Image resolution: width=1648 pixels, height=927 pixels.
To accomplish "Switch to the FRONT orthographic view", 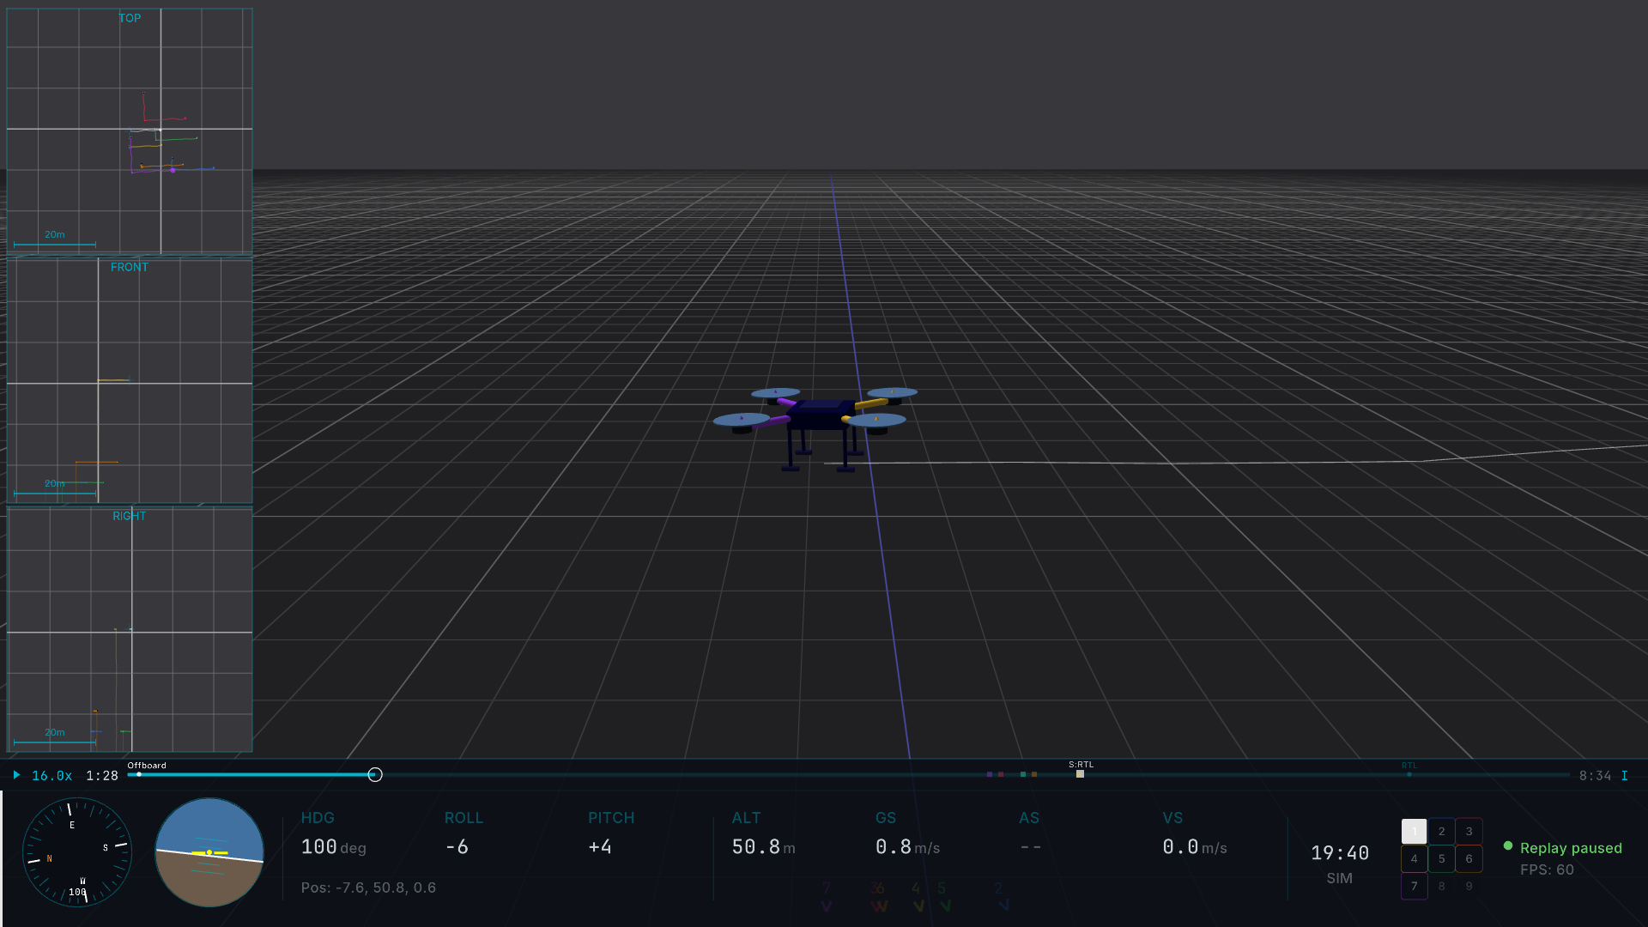I will pos(130,267).
